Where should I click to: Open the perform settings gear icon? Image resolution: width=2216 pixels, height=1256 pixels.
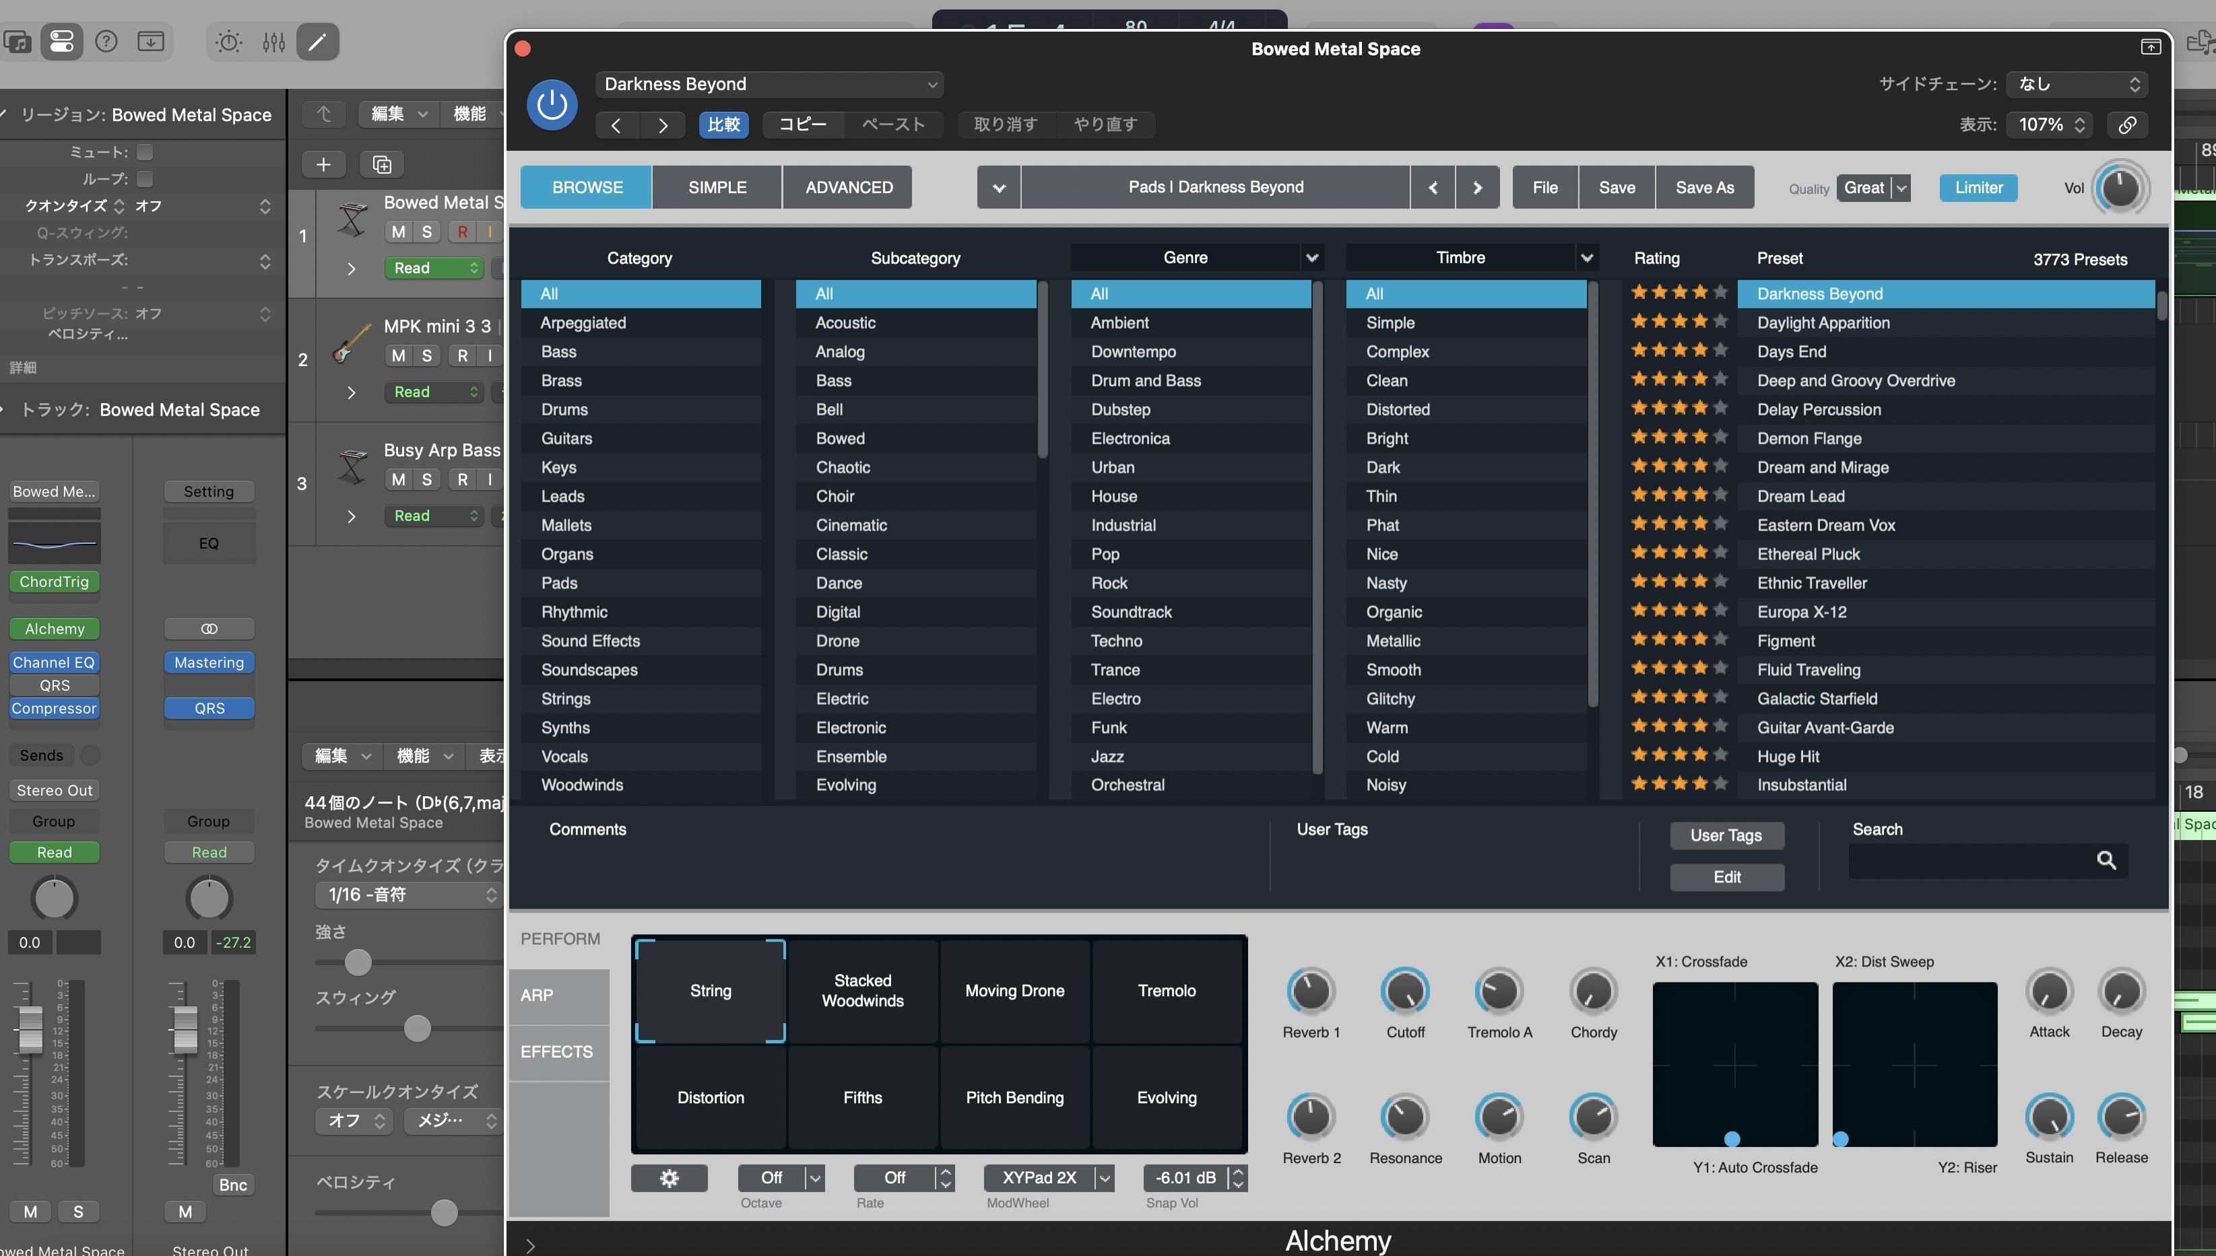669,1177
